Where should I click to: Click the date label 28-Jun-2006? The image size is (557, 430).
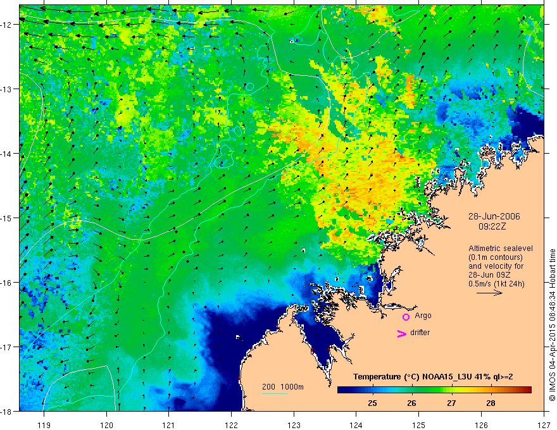pyautogui.click(x=494, y=216)
